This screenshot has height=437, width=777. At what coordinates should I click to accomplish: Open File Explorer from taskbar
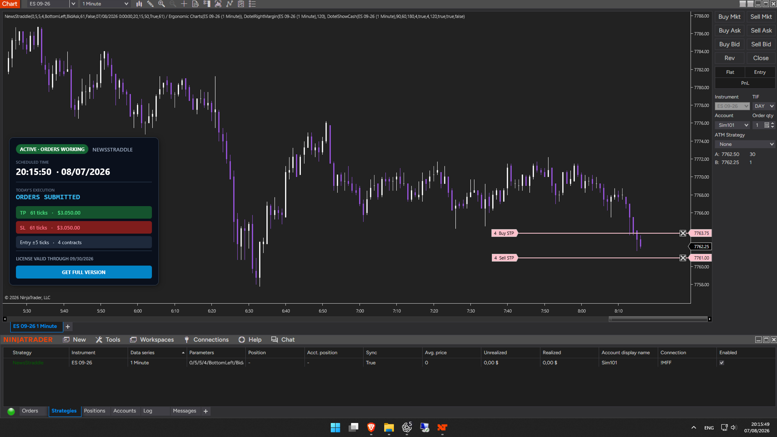click(x=389, y=427)
